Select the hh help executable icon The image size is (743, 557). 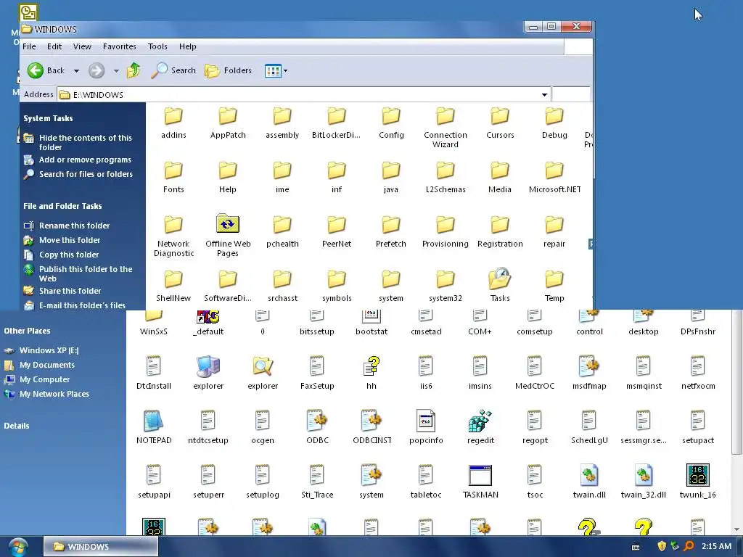coord(371,366)
